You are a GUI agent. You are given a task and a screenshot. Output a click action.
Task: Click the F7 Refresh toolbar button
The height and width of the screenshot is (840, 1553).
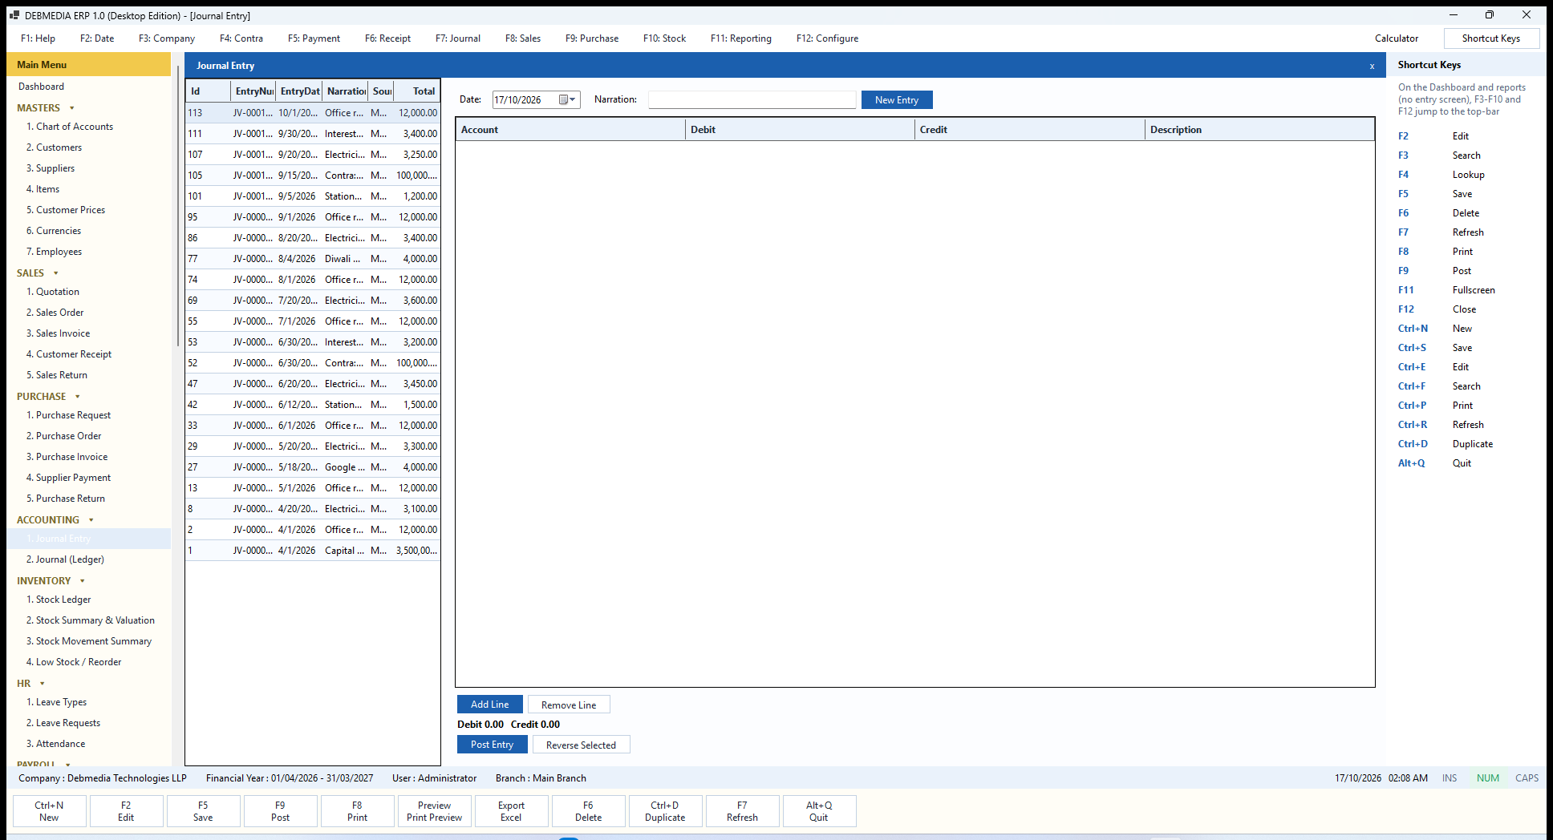(x=742, y=811)
